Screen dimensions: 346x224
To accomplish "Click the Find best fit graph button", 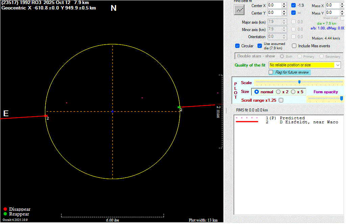I will [239, 10].
